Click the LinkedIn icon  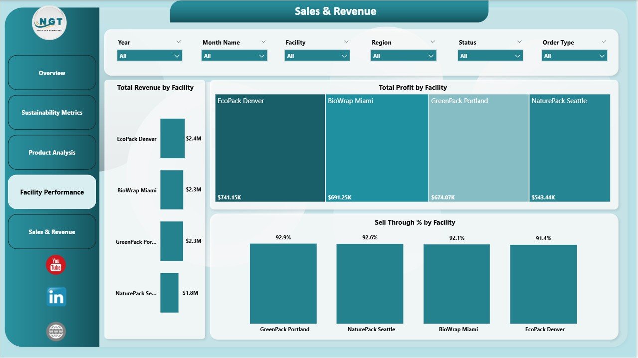(x=56, y=297)
